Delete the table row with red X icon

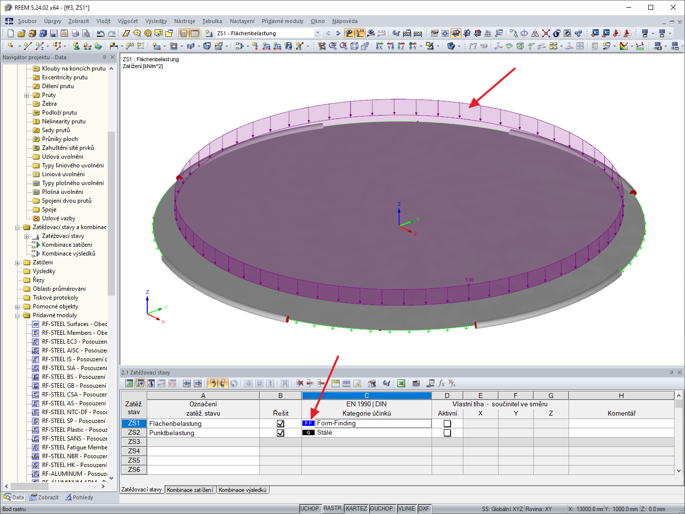pos(299,383)
